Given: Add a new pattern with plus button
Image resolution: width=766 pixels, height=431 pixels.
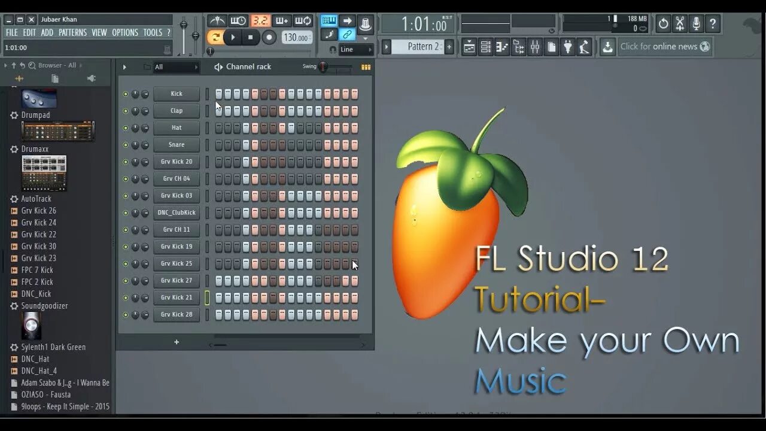Looking at the screenshot, I should (x=449, y=47).
